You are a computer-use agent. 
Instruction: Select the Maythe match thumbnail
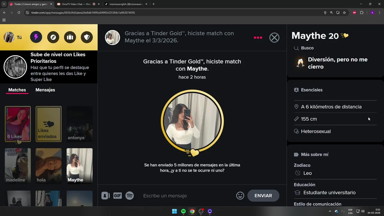pos(79,166)
